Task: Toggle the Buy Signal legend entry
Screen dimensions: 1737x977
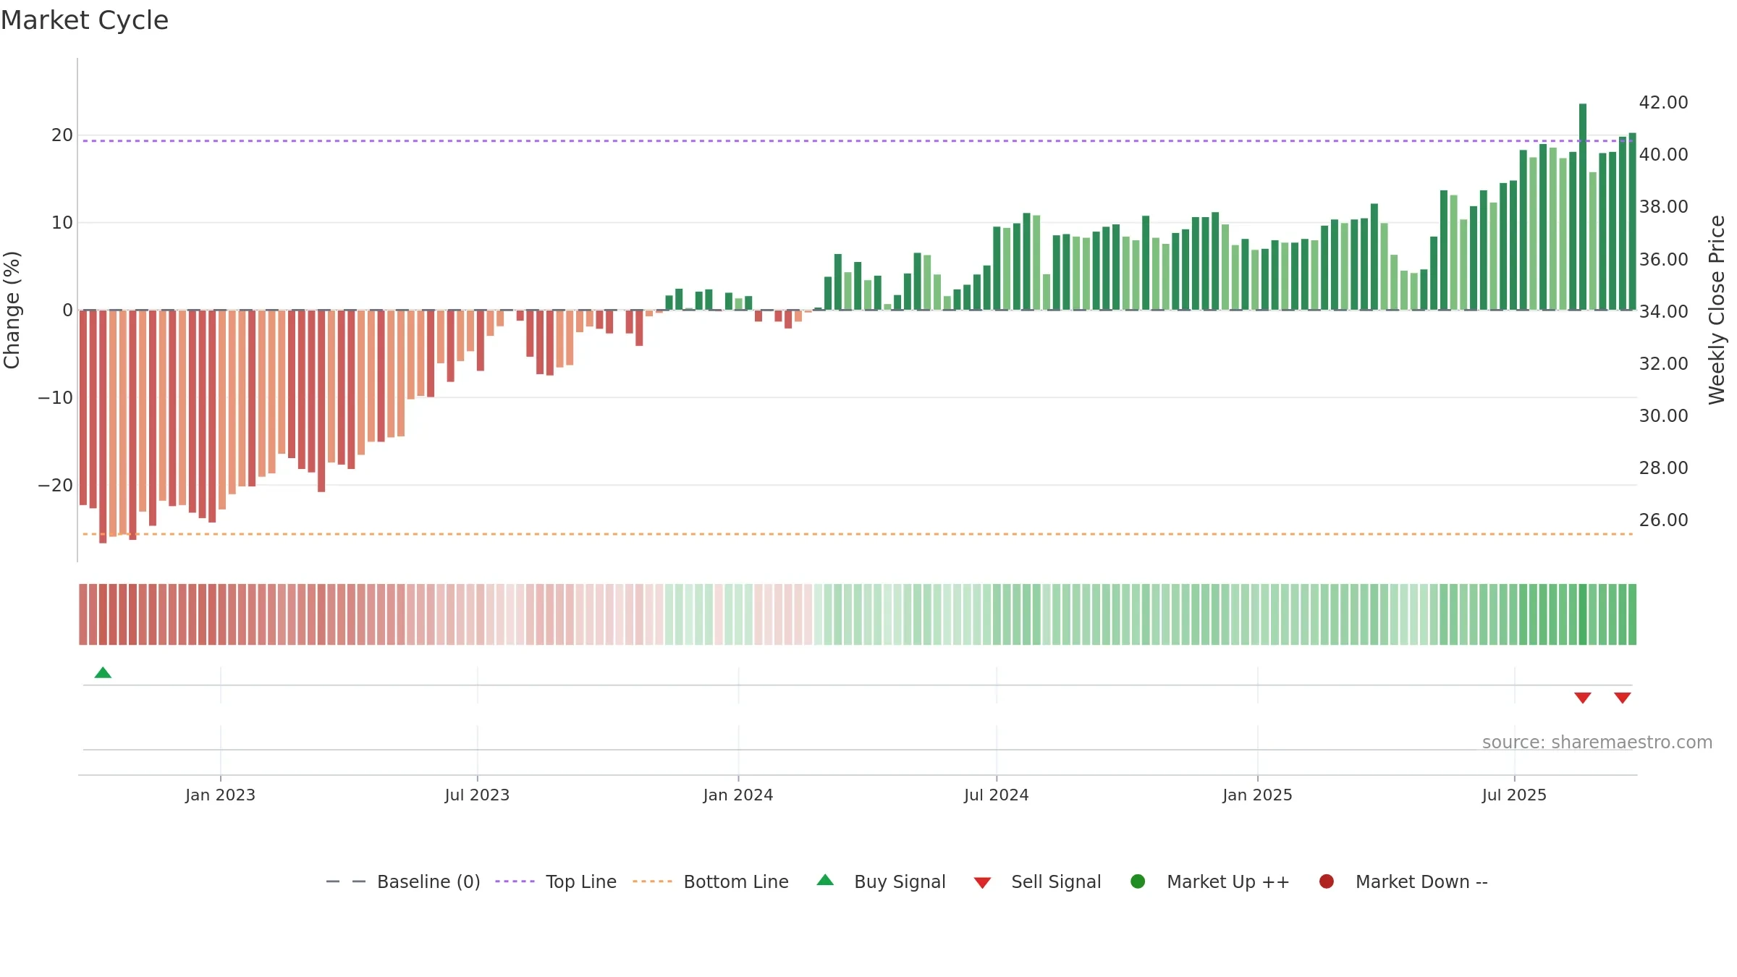Action: (881, 881)
